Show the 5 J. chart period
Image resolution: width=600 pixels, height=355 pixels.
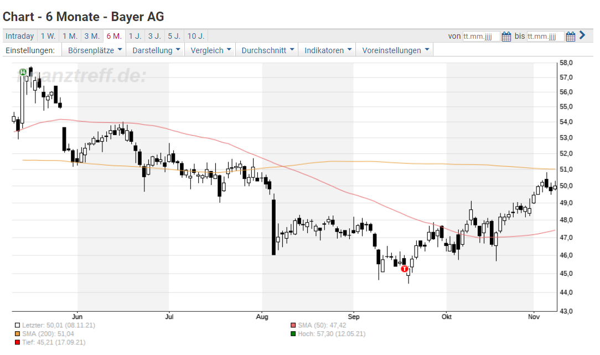pyautogui.click(x=174, y=36)
